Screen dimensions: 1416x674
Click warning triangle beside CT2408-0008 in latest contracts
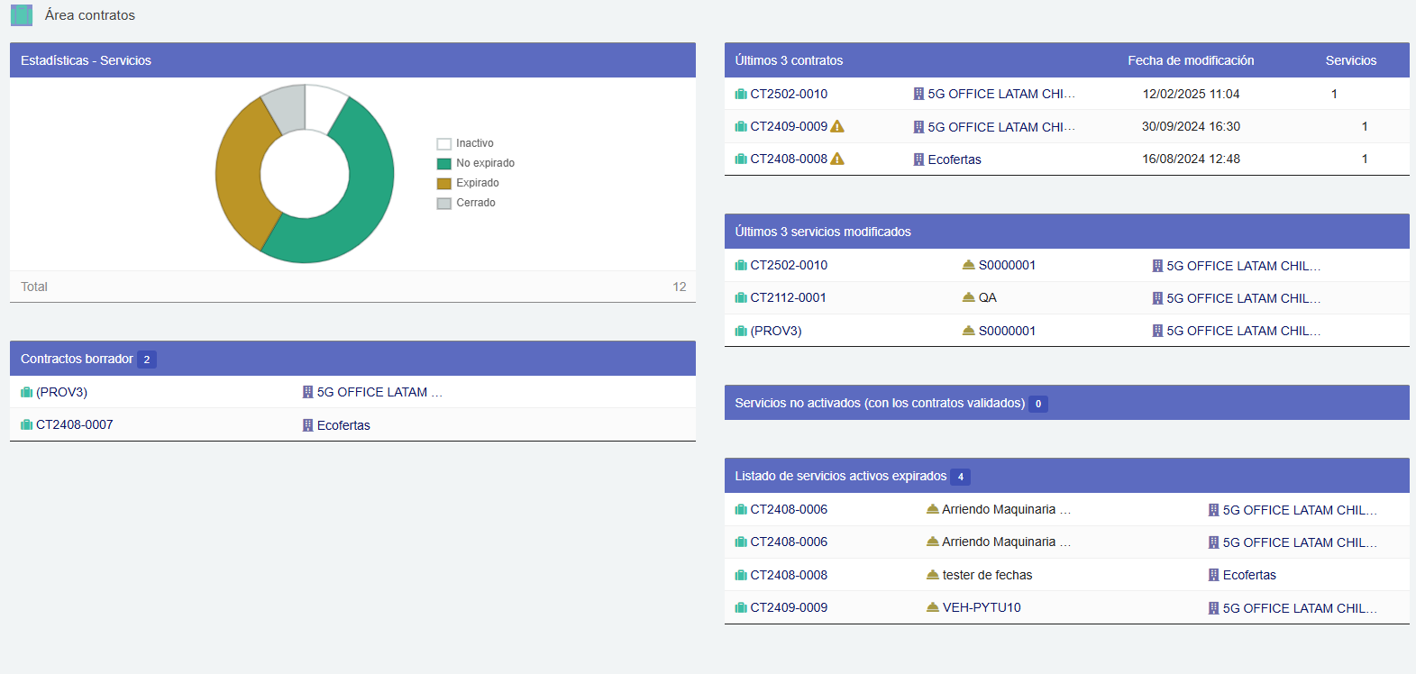coord(837,159)
